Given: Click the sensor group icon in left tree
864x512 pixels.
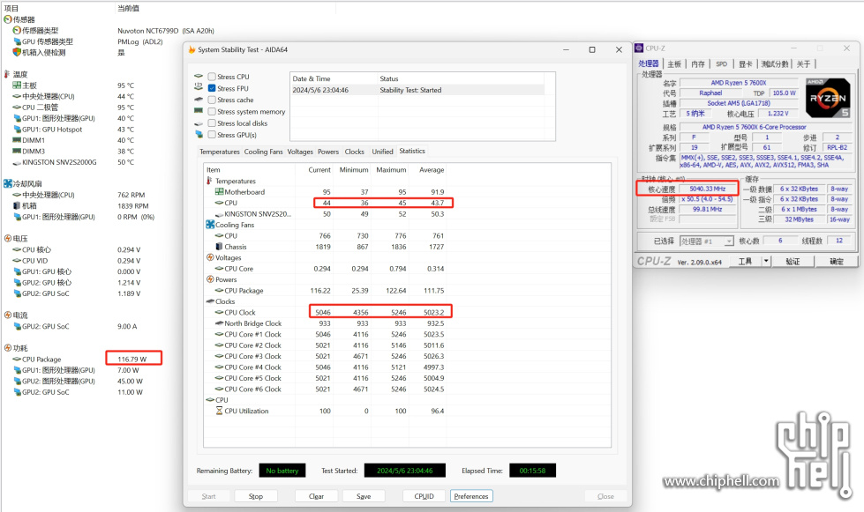Looking at the screenshot, I should click(x=8, y=19).
